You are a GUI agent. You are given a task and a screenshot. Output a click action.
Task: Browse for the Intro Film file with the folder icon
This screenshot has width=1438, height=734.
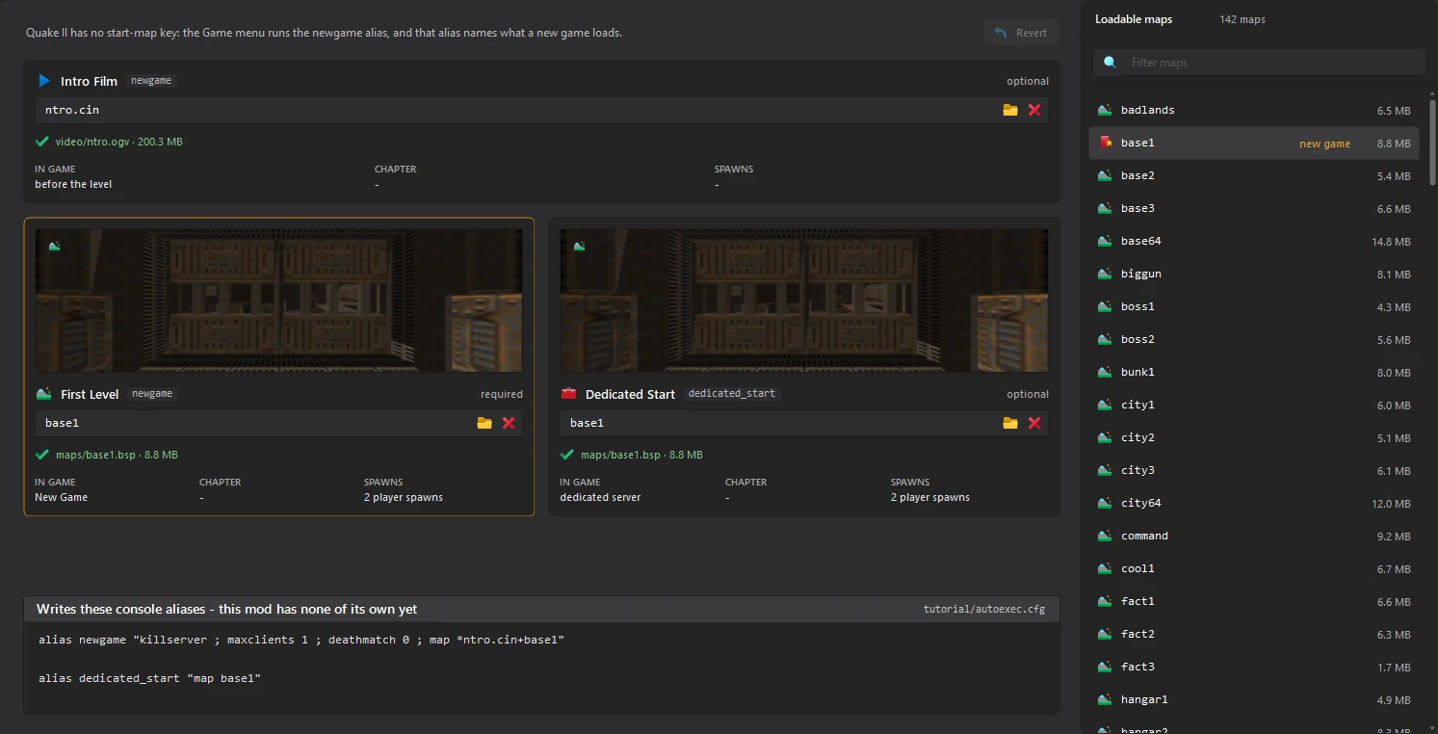(1010, 110)
